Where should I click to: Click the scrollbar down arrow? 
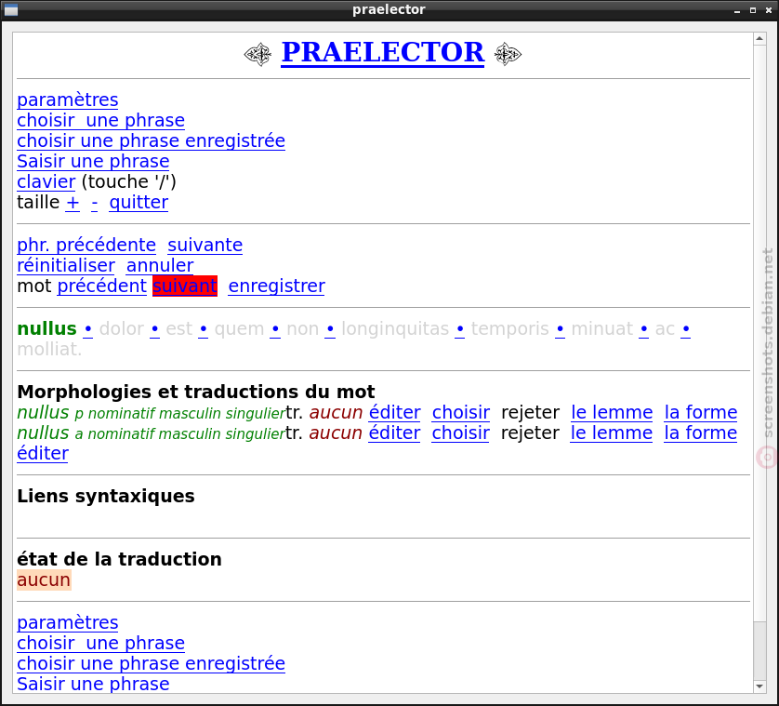click(759, 686)
